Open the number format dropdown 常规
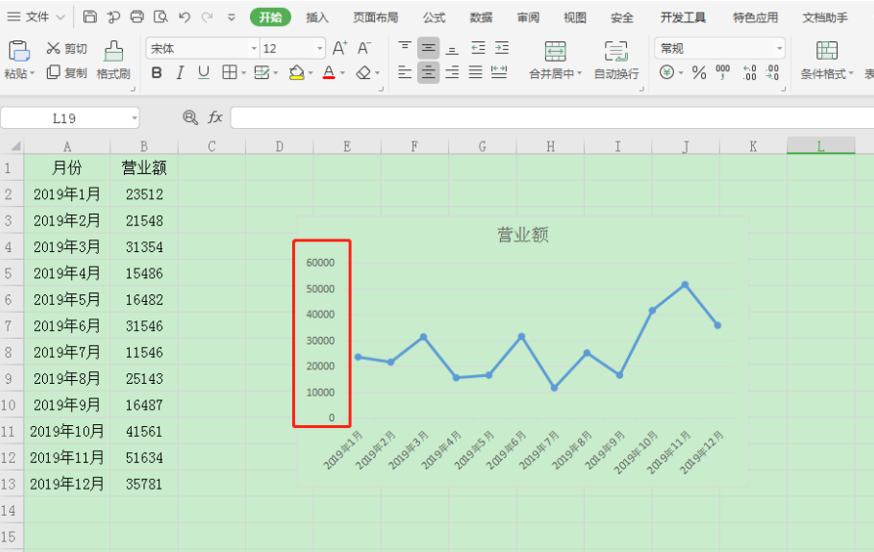Screen dimensions: 874x552 (x=779, y=49)
